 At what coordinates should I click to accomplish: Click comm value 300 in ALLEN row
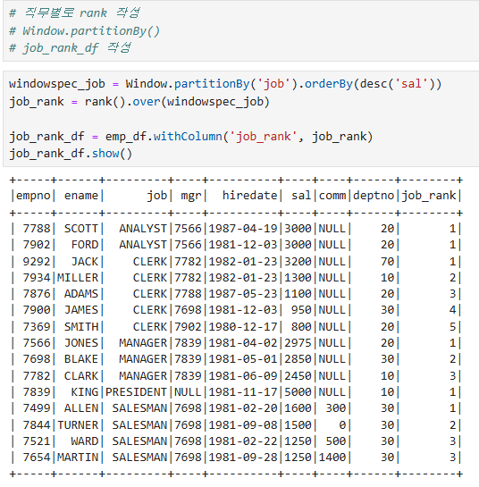pos(336,408)
